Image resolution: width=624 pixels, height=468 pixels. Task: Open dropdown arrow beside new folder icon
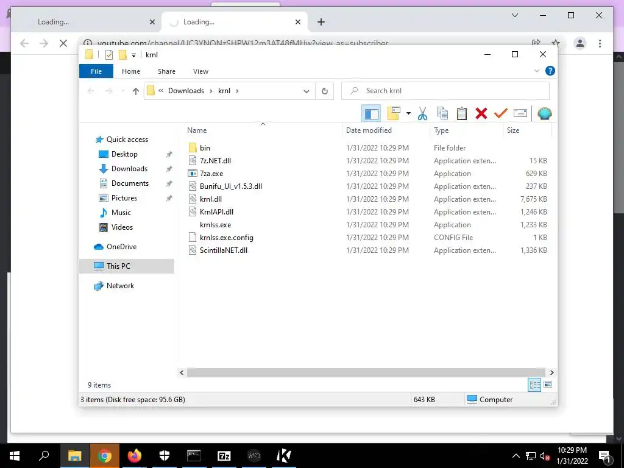point(408,113)
